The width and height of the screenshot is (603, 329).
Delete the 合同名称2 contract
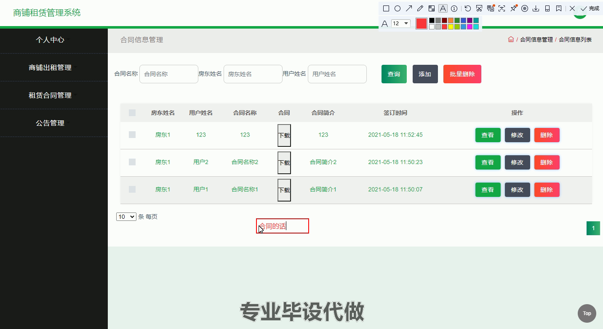pos(547,162)
